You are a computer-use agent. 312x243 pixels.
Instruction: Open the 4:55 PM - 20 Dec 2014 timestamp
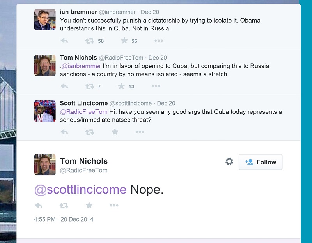coord(64,219)
